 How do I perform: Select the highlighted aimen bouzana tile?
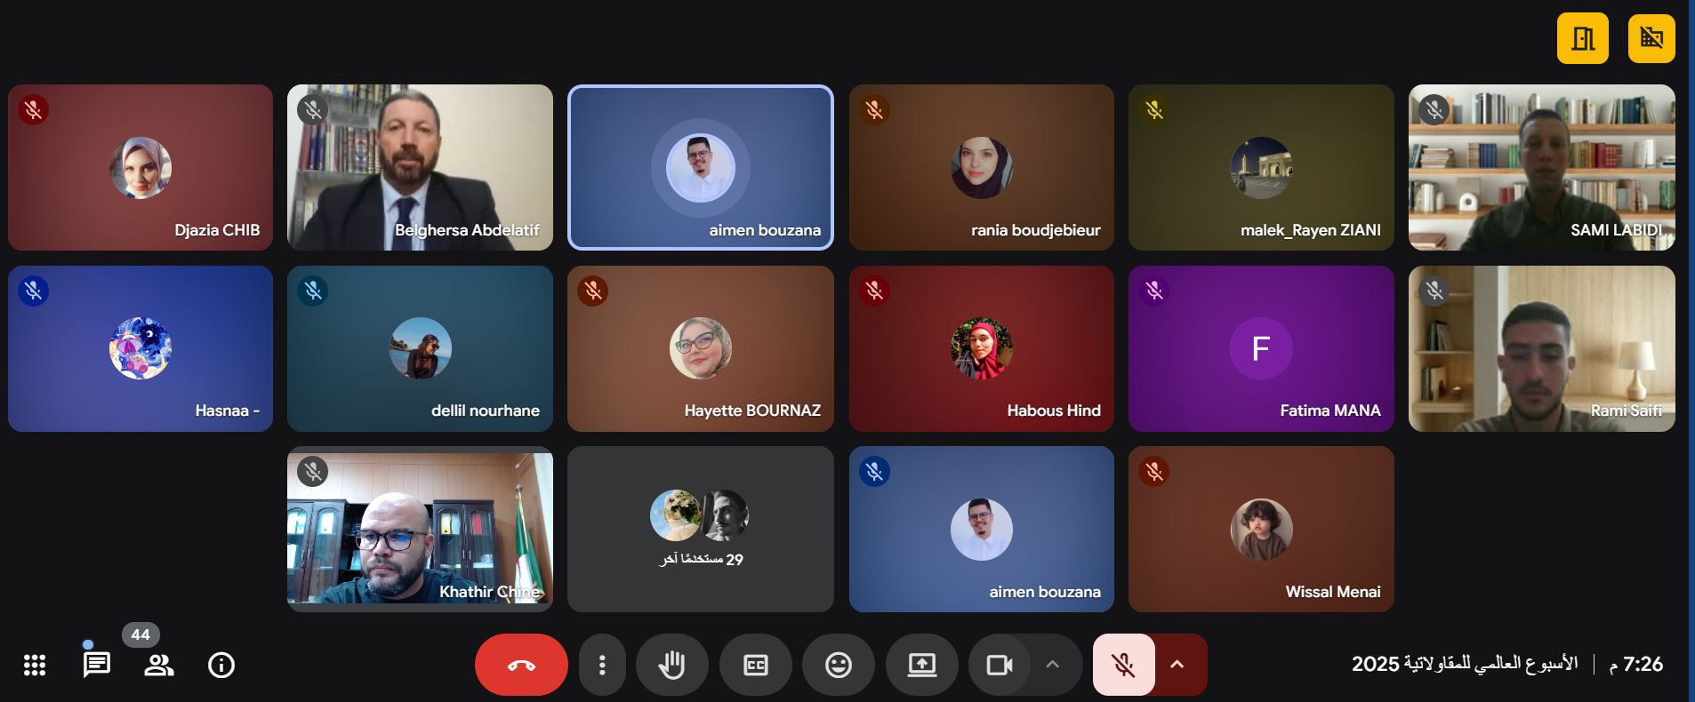(701, 167)
